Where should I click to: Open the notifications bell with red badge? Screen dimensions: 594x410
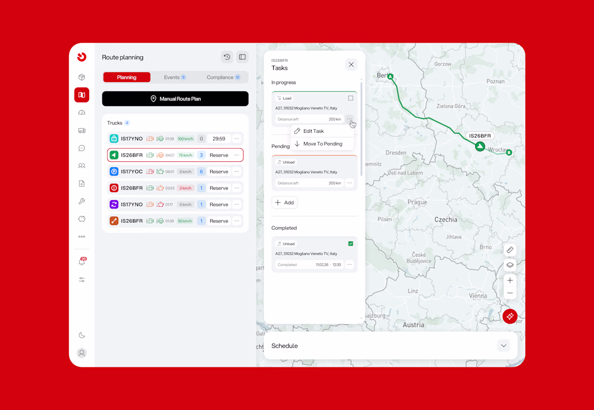click(82, 261)
